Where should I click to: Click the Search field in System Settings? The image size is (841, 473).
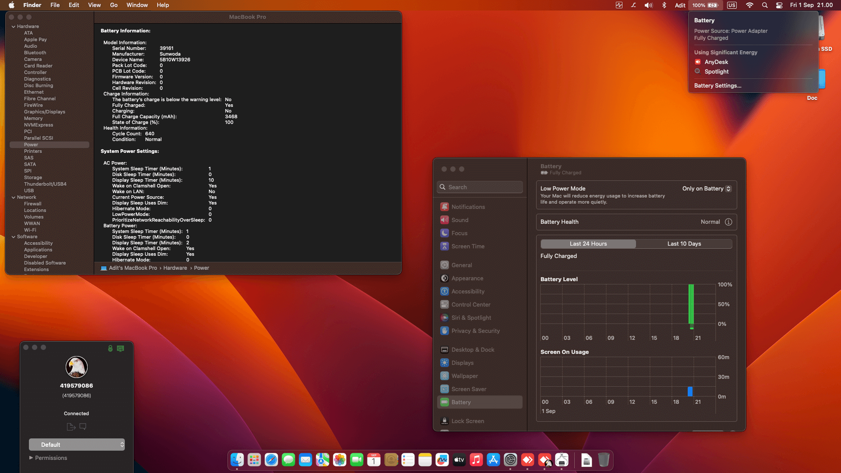[x=480, y=187]
